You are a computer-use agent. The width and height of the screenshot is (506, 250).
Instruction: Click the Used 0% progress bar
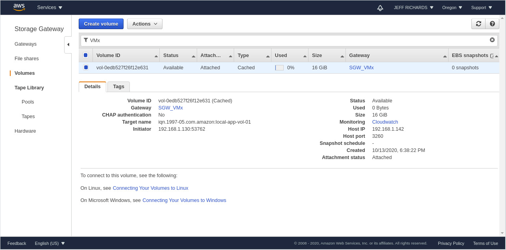click(x=279, y=68)
